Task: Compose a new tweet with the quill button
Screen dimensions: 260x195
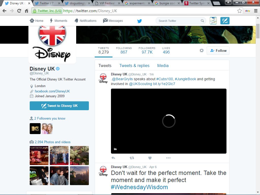Action: point(225,21)
